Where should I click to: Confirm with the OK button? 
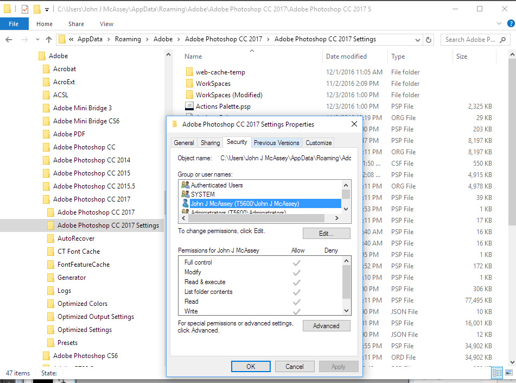click(251, 367)
